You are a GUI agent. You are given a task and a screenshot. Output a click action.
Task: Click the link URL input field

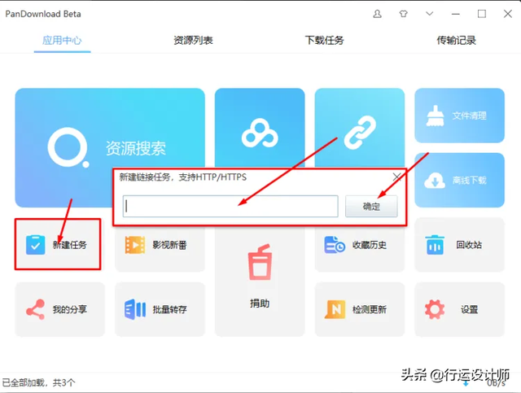230,207
